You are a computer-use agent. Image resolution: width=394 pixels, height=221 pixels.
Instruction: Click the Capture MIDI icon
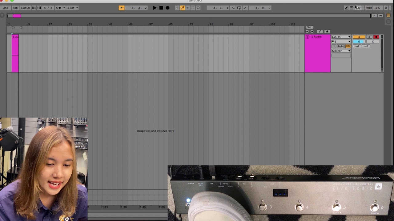[193, 8]
